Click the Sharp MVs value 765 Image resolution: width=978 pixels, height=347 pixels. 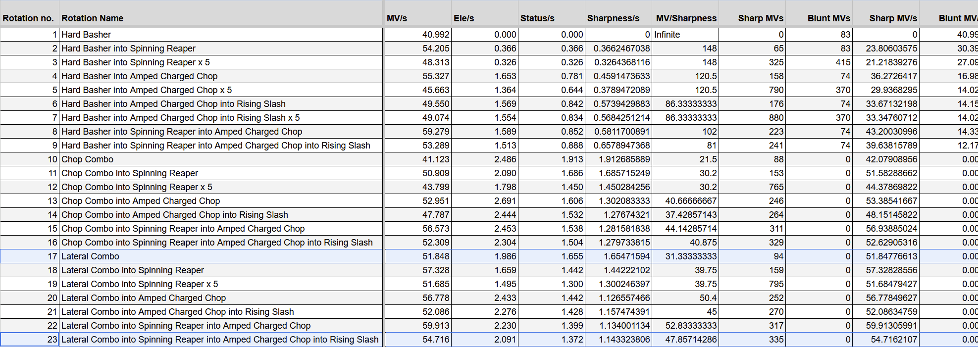click(752, 187)
